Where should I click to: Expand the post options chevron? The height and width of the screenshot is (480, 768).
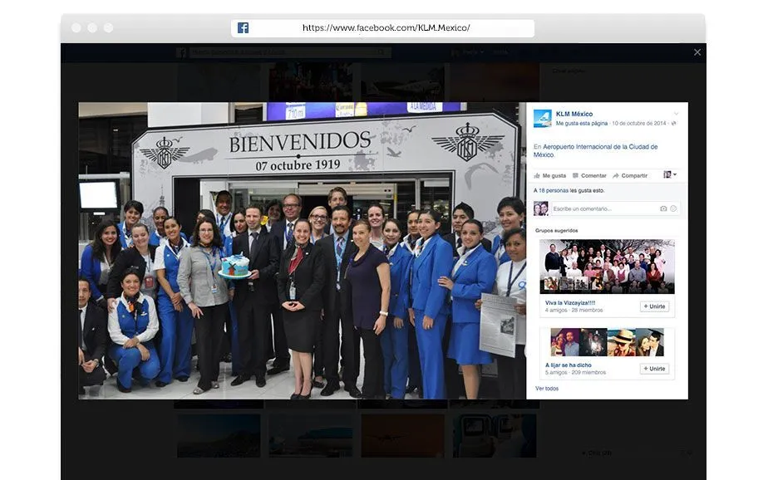coord(676,114)
